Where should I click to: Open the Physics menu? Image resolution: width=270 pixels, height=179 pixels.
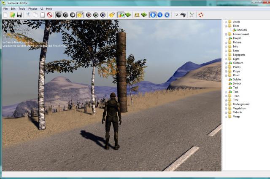pyautogui.click(x=32, y=8)
